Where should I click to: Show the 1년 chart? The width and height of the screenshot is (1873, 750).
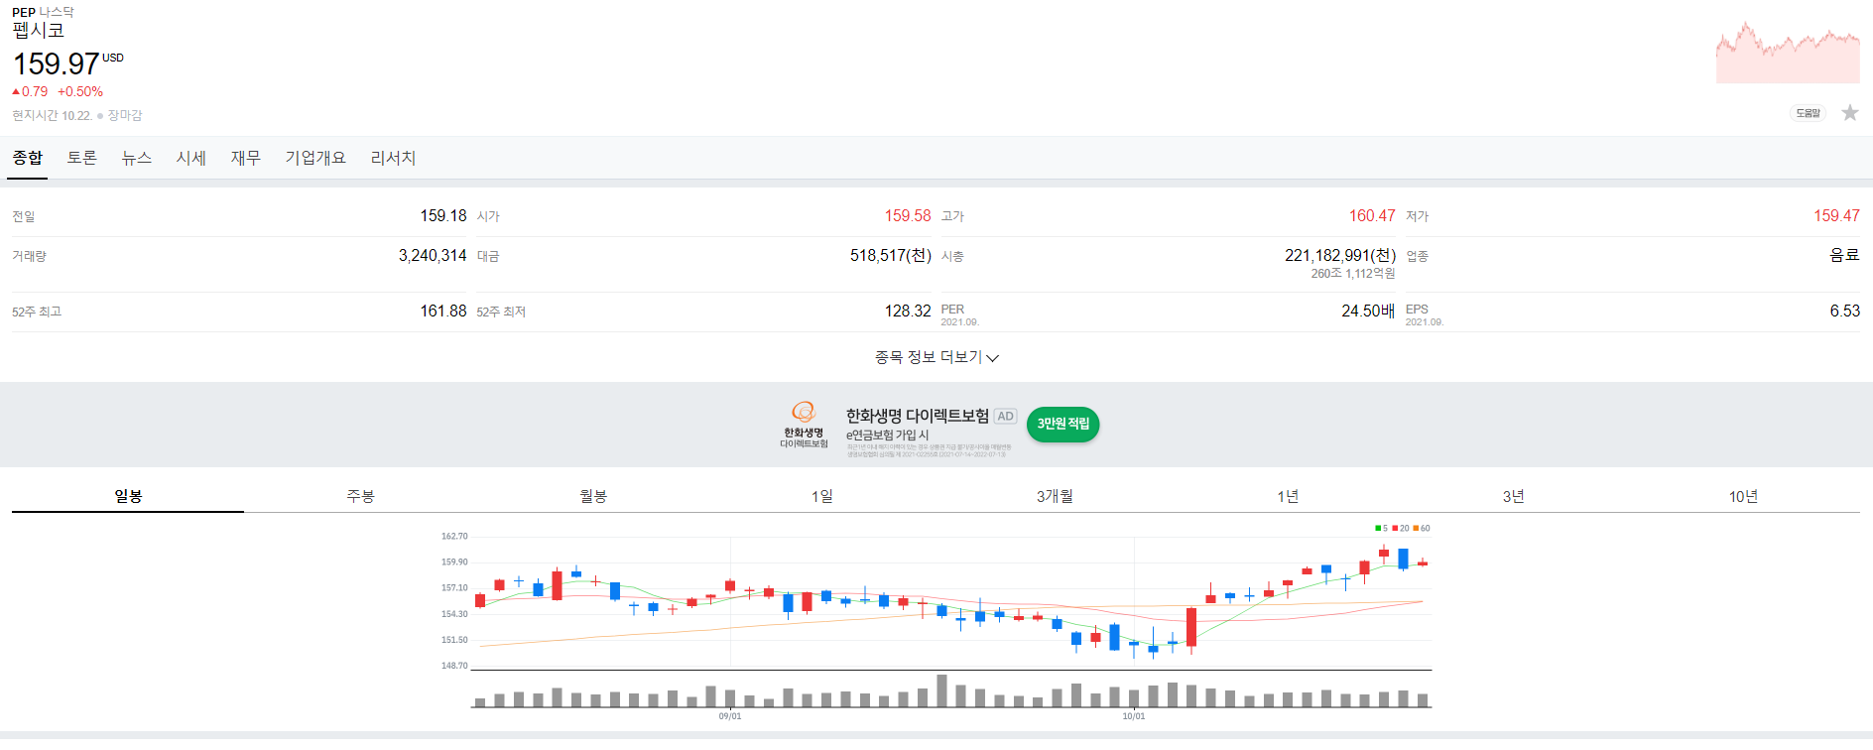(1288, 496)
